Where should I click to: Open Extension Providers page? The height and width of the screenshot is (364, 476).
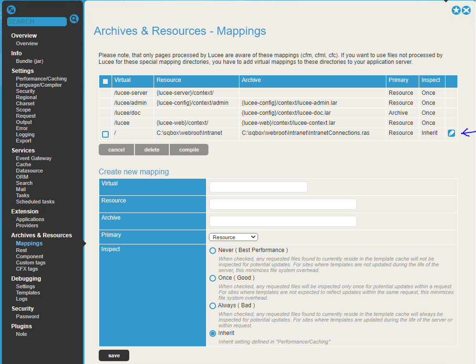click(x=27, y=225)
